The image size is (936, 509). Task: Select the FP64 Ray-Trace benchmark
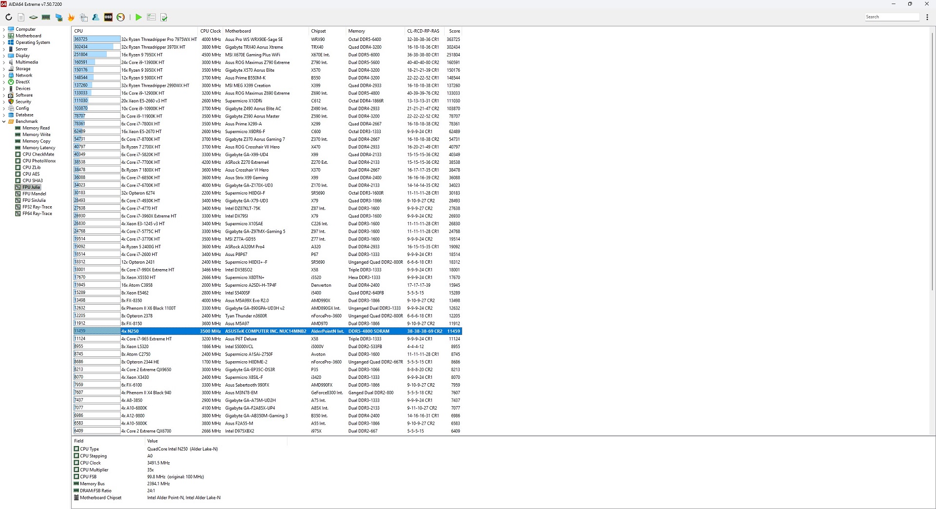pos(37,214)
